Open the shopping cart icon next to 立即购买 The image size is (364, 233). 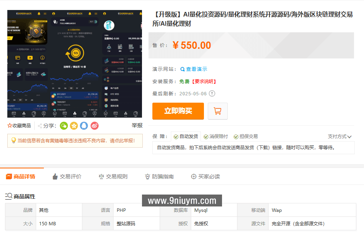217,111
